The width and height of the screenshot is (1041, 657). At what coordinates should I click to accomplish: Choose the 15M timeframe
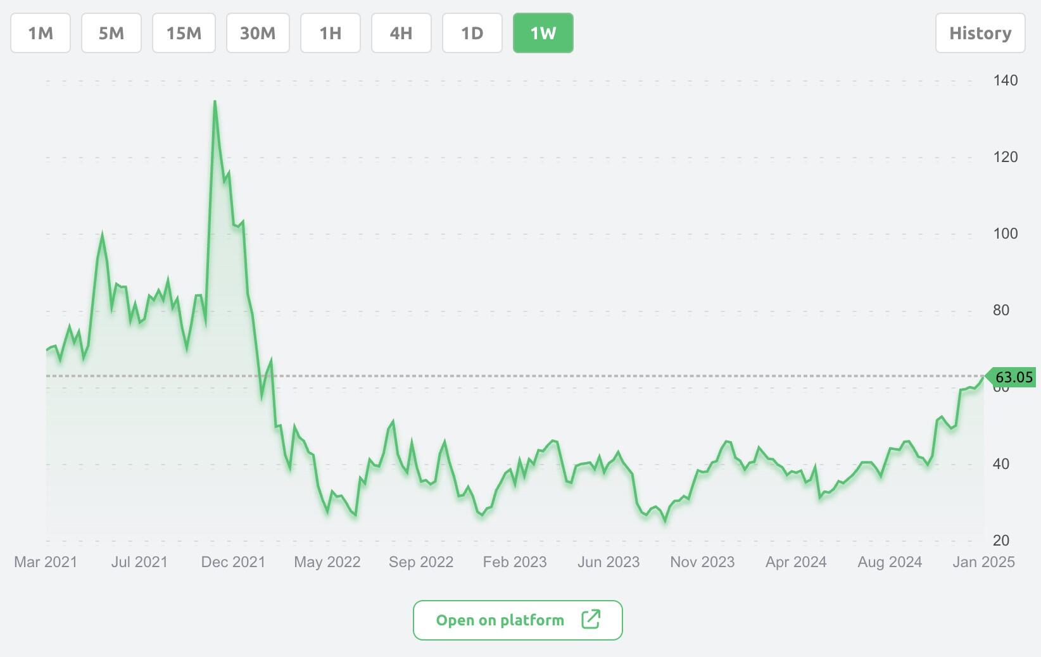(184, 33)
